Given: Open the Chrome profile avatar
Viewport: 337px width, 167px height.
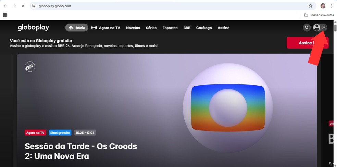Looking at the screenshot, I should (323, 6).
